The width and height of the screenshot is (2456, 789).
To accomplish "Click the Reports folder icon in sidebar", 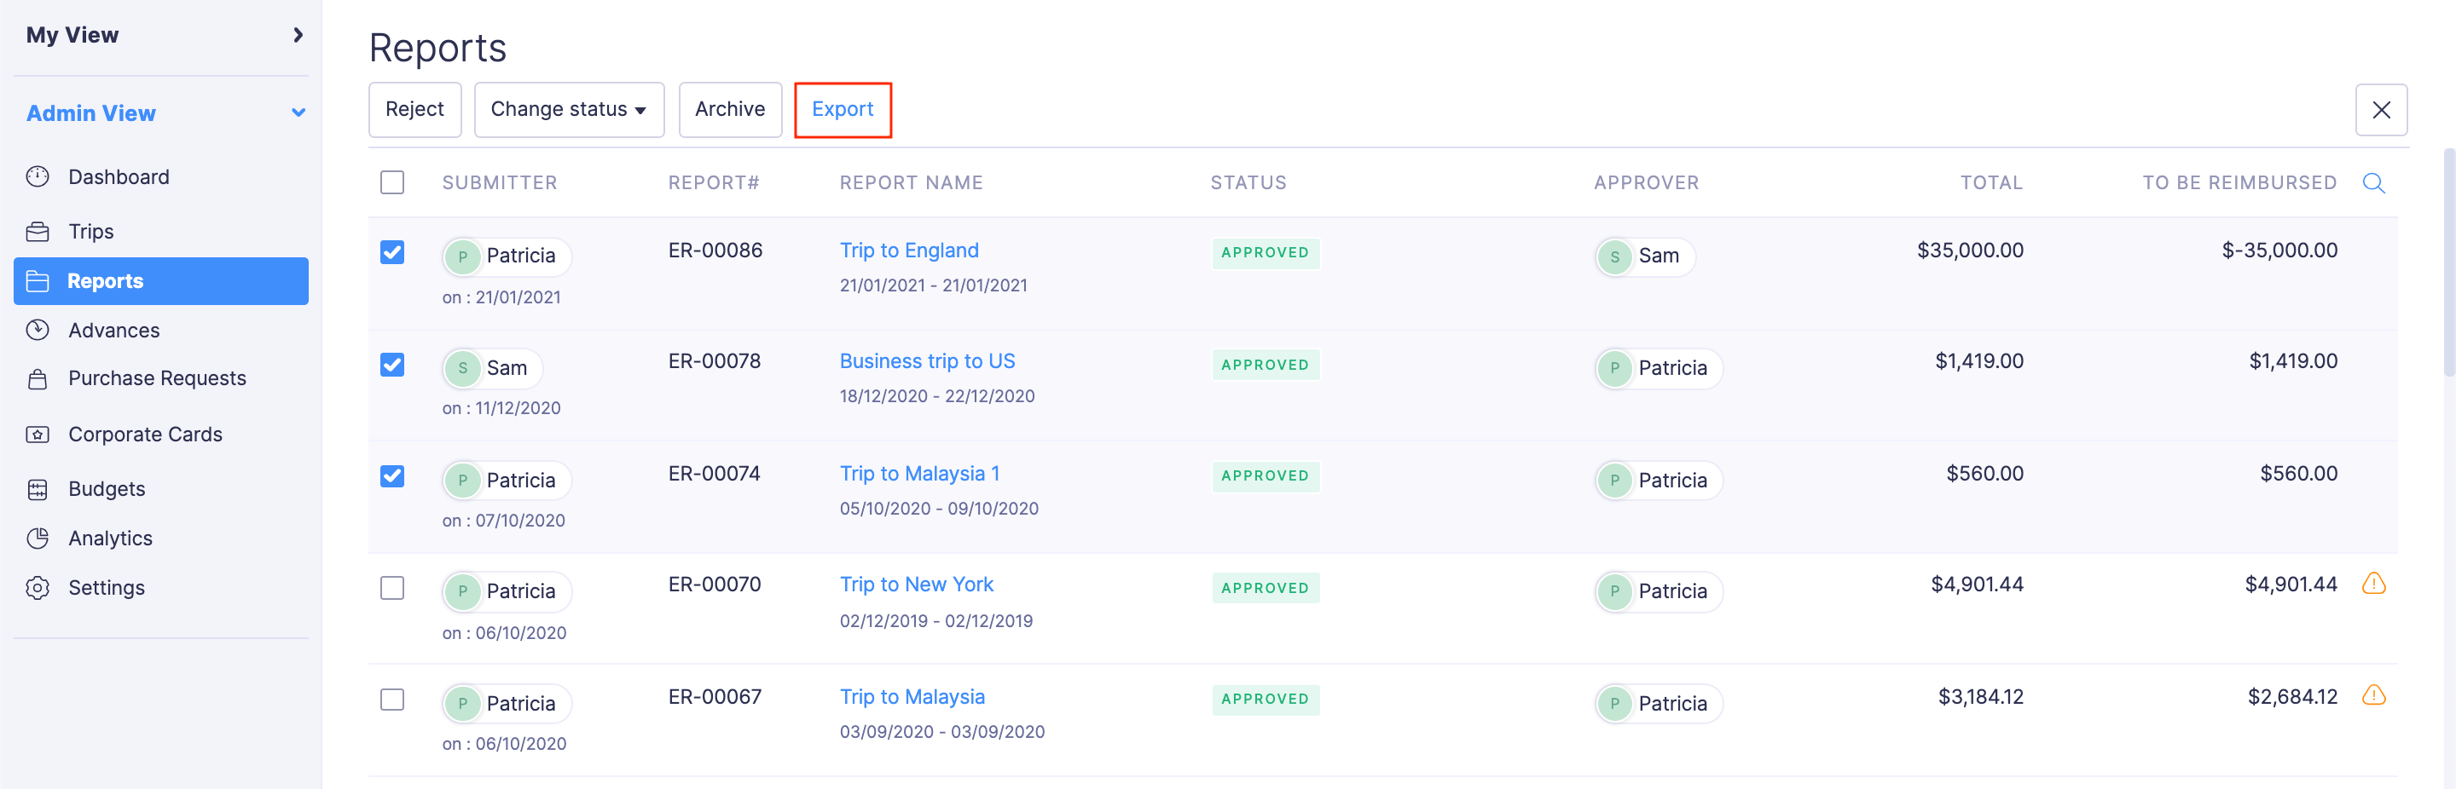I will pos(38,280).
